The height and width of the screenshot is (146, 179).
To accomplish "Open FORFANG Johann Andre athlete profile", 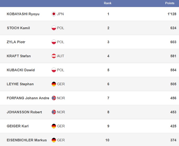I will coord(28,98).
